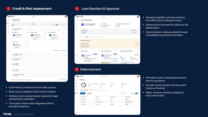Click the Application ID search field in Dispatch
Viewport: 208px width, 117px height.
[125, 93]
